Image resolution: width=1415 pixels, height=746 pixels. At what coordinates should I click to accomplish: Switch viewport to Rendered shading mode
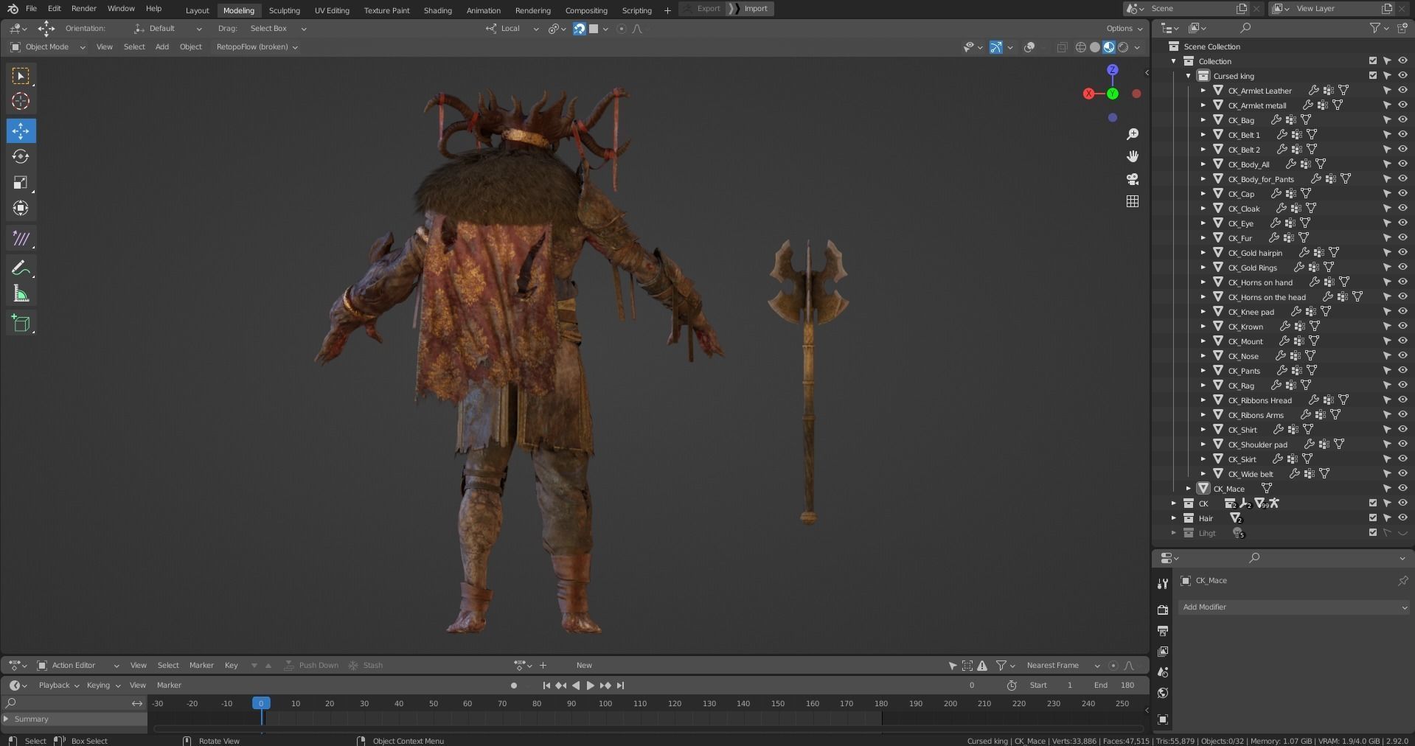(x=1122, y=46)
